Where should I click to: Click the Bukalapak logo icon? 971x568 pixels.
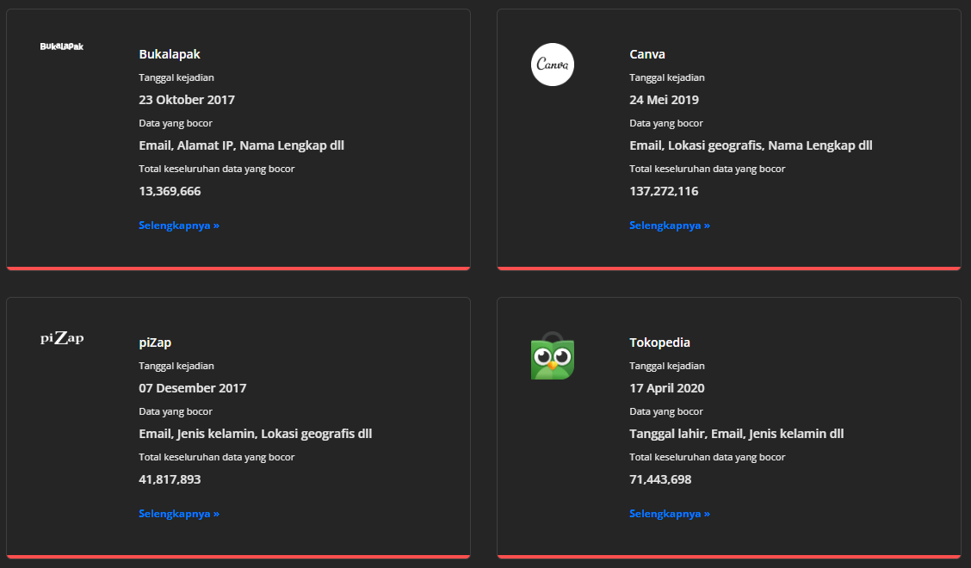pos(61,46)
